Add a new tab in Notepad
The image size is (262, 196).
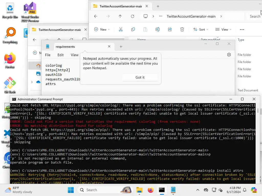121,47
